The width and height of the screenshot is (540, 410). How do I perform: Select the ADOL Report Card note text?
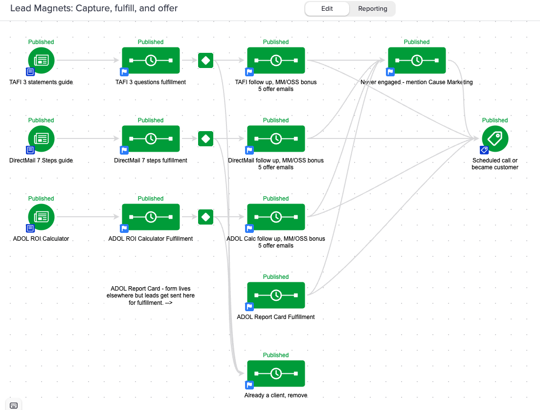click(x=151, y=296)
